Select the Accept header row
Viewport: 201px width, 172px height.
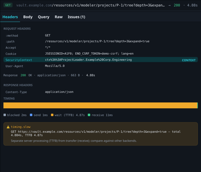(x=100, y=48)
